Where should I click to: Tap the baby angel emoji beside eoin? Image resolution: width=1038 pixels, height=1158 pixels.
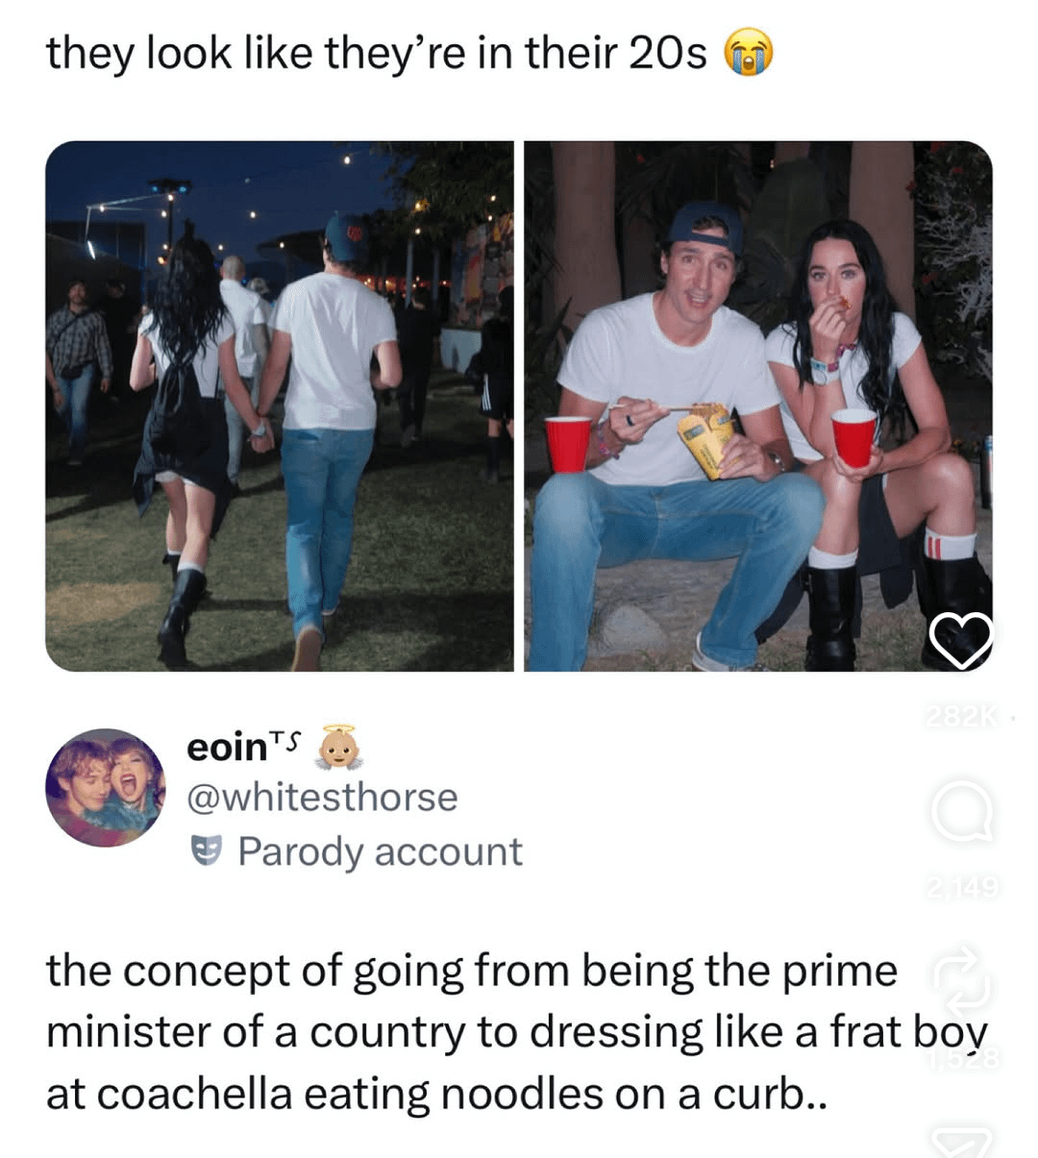(x=337, y=748)
